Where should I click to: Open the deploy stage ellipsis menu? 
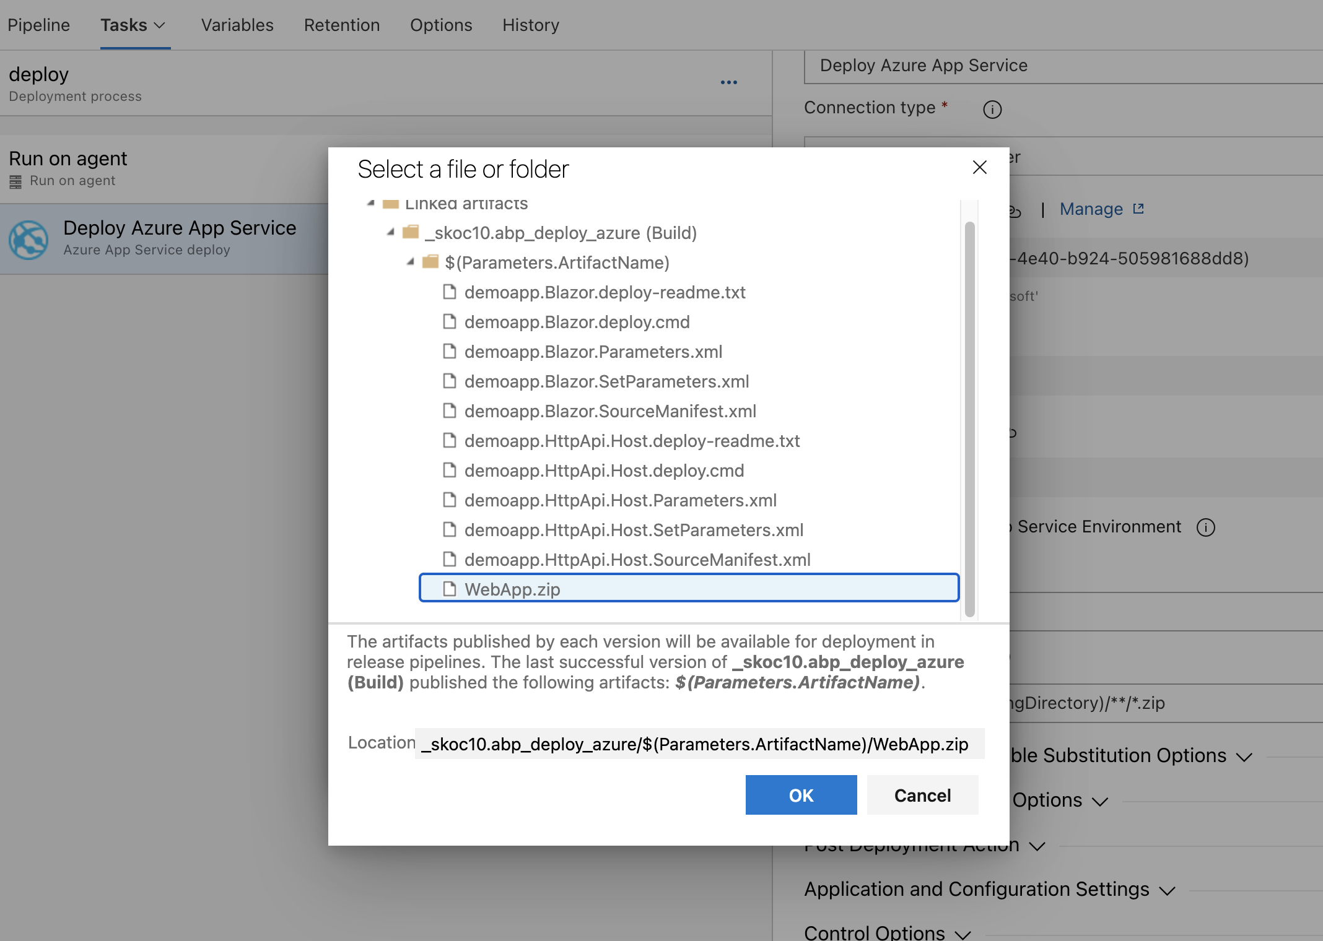[x=728, y=82]
